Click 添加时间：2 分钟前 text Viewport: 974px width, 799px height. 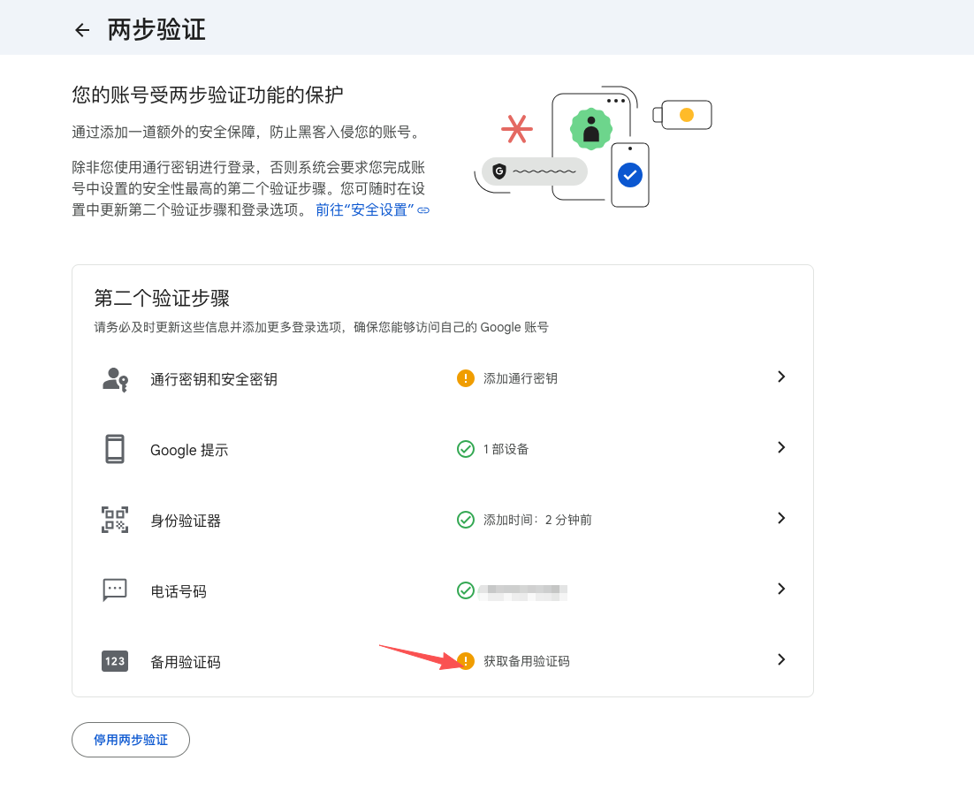tap(537, 520)
